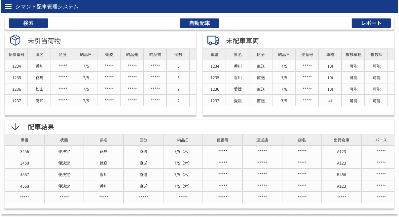Viewport: 399px width, 217px height.
Task: Click the truck icon beside 未配車車両
Action: [x=213, y=40]
